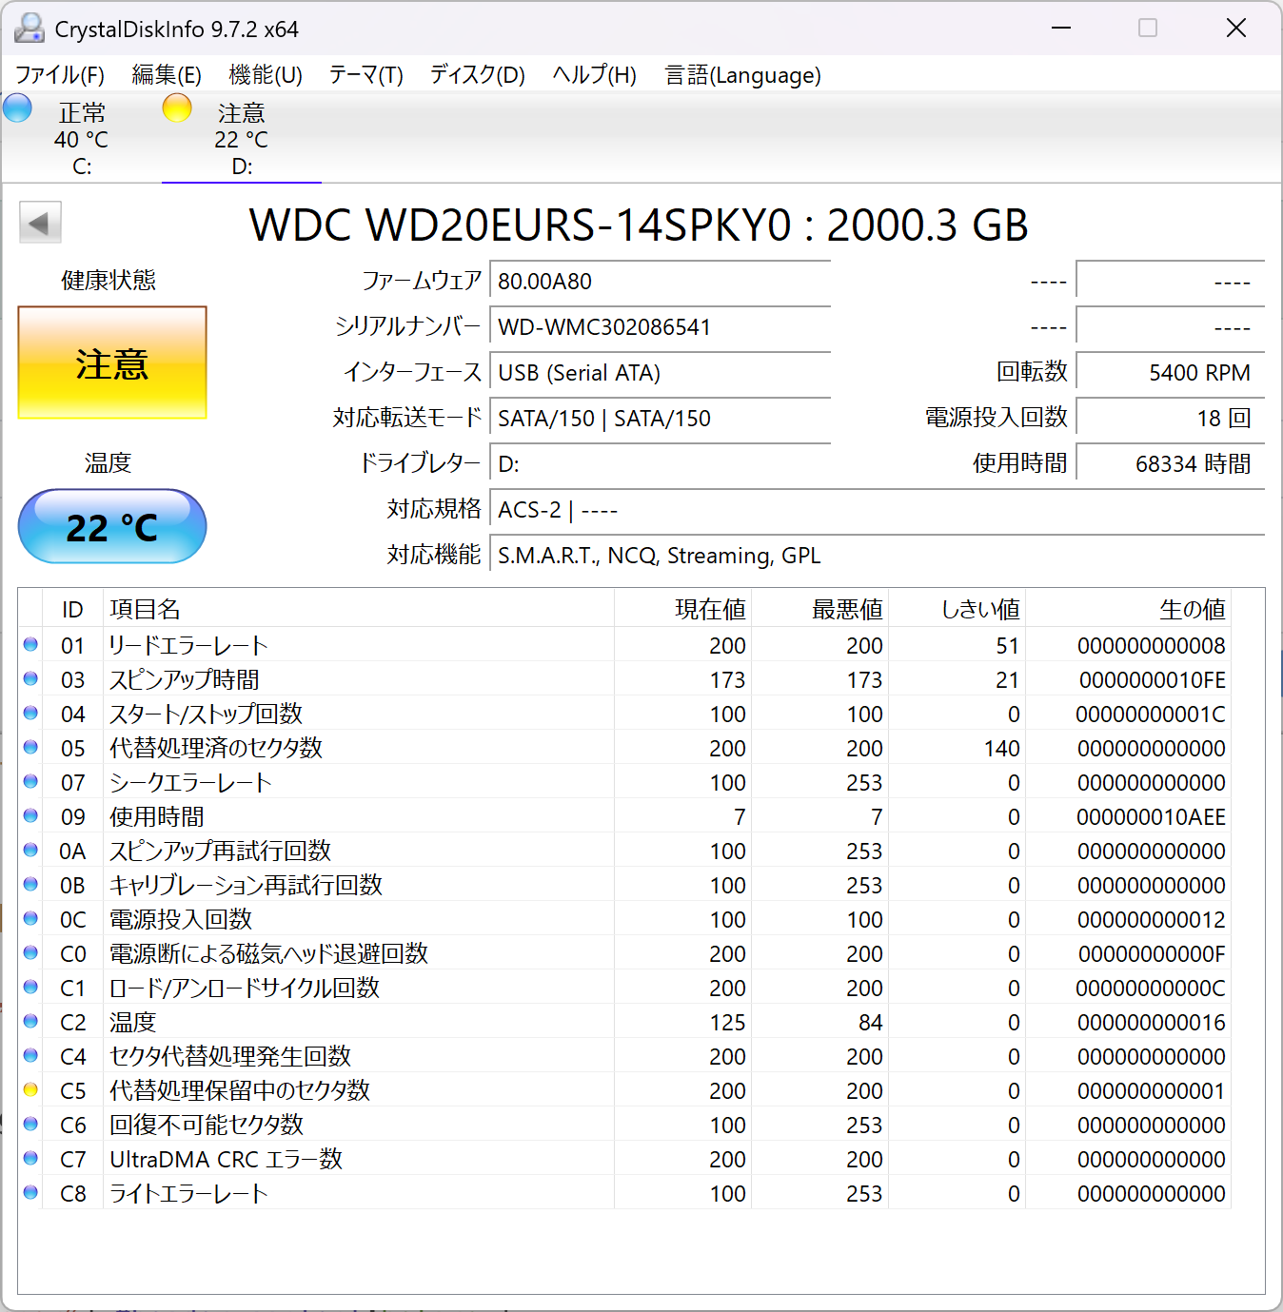Click the blue status dot on row 01
The width and height of the screenshot is (1283, 1312).
30,645
